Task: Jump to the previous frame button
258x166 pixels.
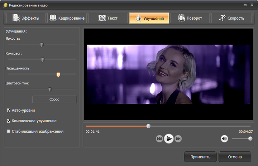Action: coord(159,139)
